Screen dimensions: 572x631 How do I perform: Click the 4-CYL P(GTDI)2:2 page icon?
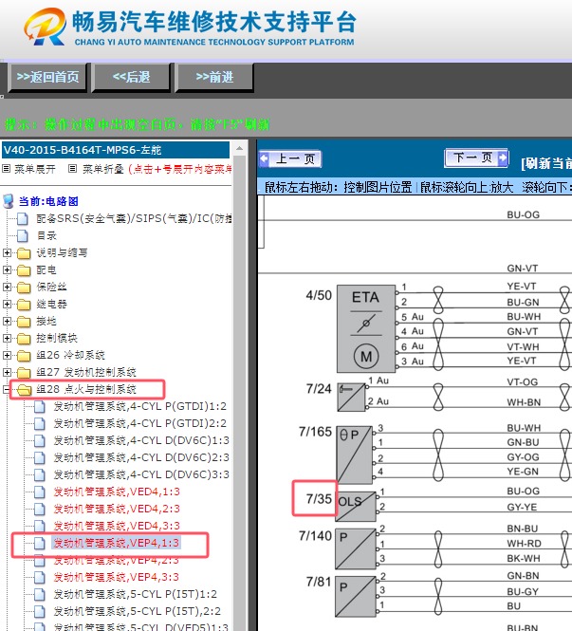point(40,423)
